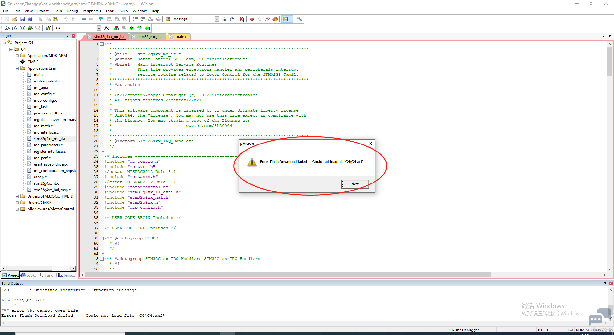This screenshot has height=335, width=614.
Task: Undo the last edit
Action: tap(66, 19)
